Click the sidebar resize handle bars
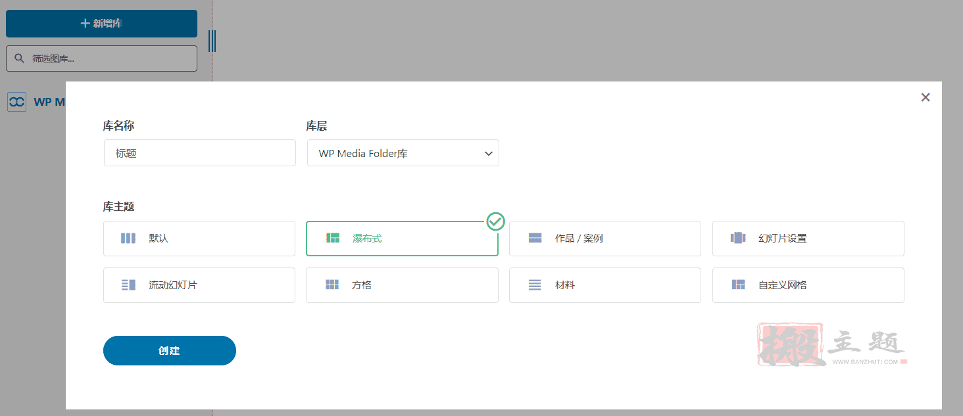The width and height of the screenshot is (963, 416). pyautogui.click(x=212, y=41)
